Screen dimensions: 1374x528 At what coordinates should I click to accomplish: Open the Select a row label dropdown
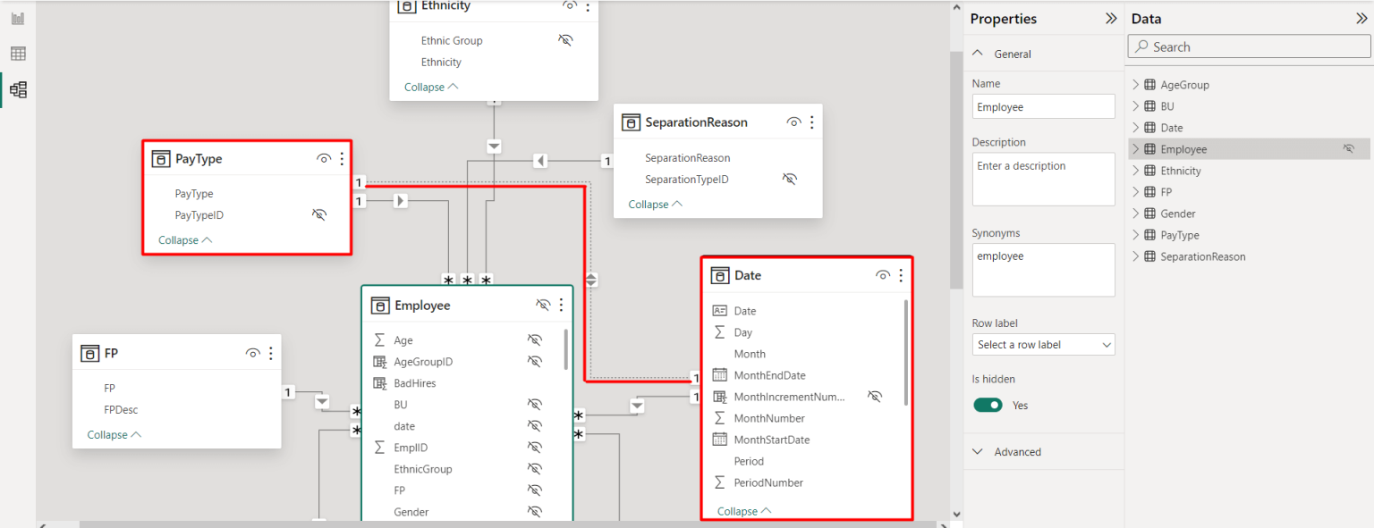click(x=1043, y=344)
